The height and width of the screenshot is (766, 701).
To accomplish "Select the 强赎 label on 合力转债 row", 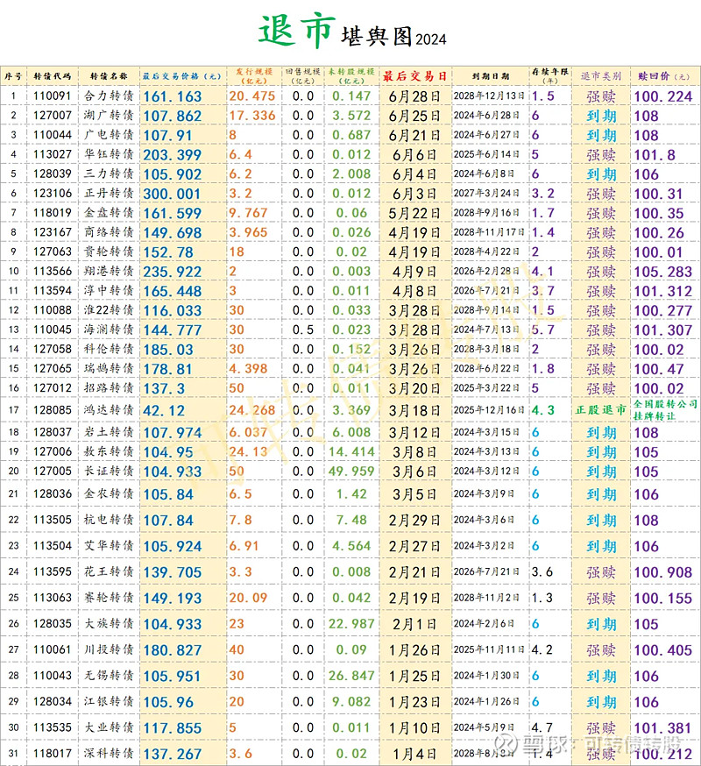I will pos(602,98).
